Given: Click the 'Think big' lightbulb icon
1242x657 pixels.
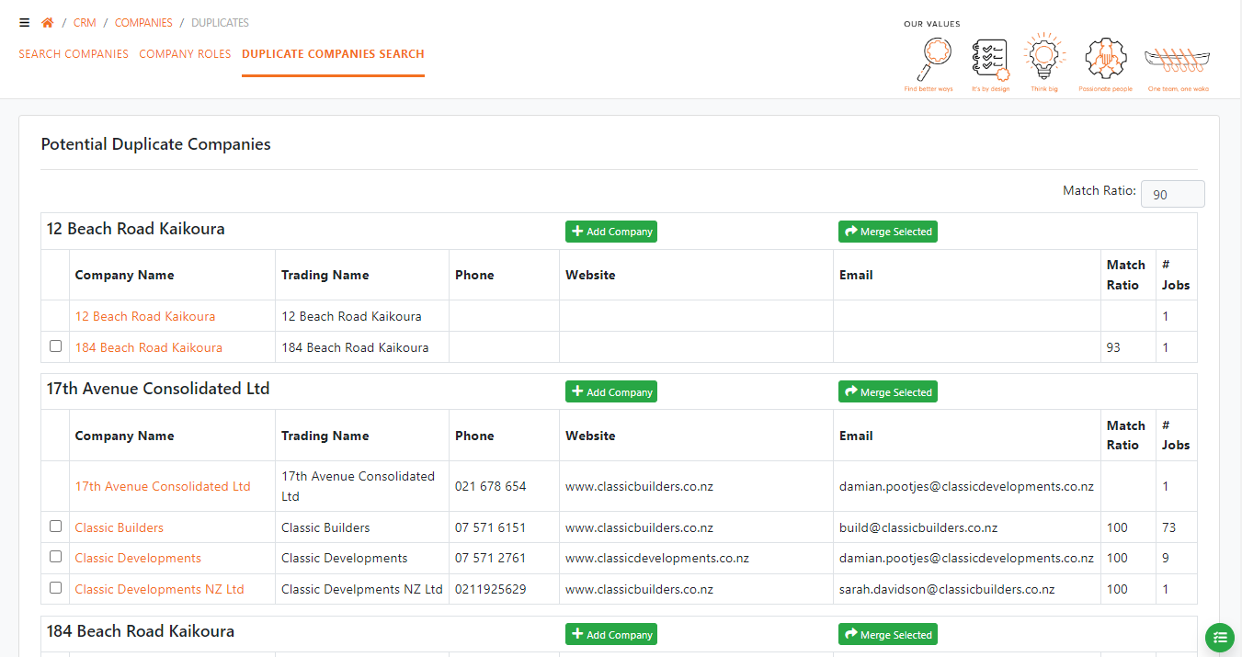Looking at the screenshot, I should pyautogui.click(x=1043, y=58).
